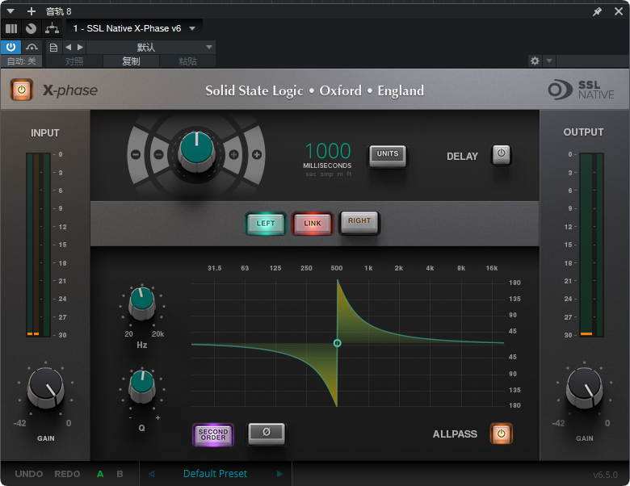Disable the ALLPASS power button

(501, 434)
